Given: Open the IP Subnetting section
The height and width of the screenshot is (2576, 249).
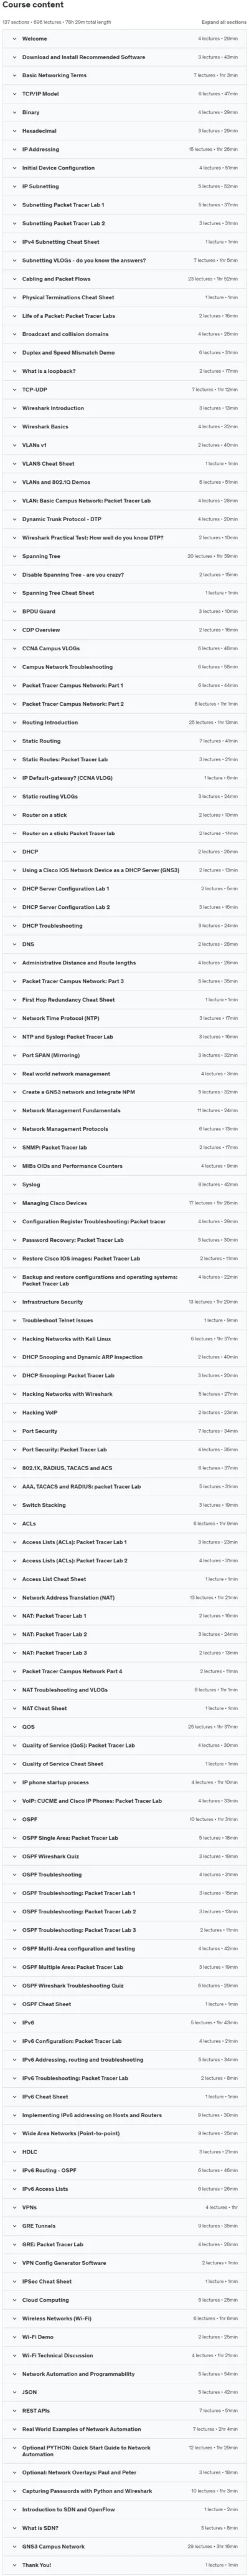Looking at the screenshot, I should pos(124,186).
